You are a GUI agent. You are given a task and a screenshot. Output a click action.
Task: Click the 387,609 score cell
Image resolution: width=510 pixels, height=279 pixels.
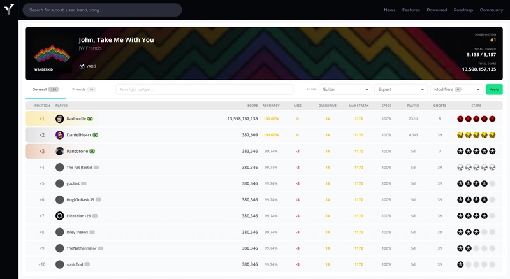point(249,135)
